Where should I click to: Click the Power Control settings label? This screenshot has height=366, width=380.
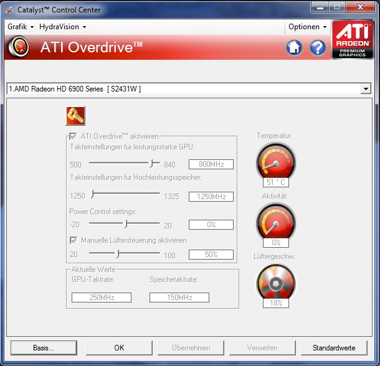click(103, 212)
